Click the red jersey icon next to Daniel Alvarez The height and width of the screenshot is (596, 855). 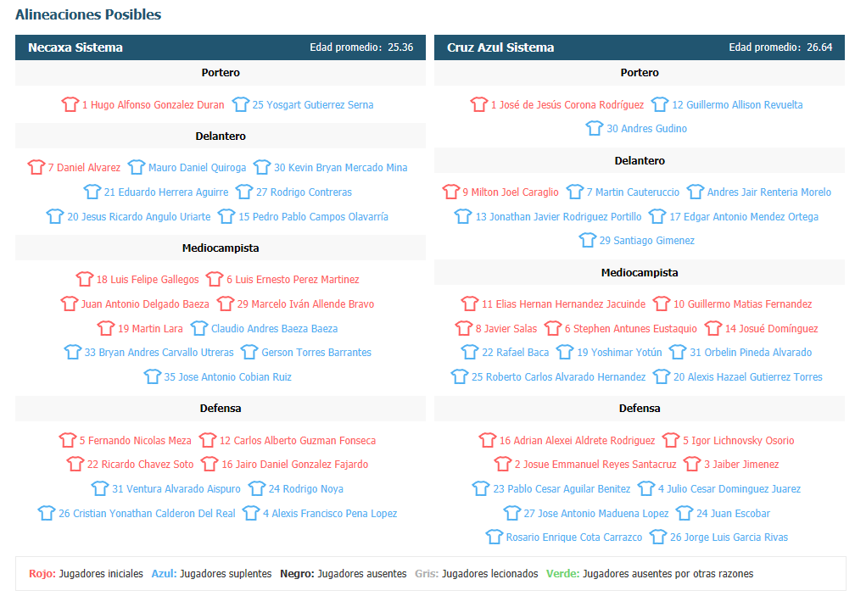coord(36,167)
